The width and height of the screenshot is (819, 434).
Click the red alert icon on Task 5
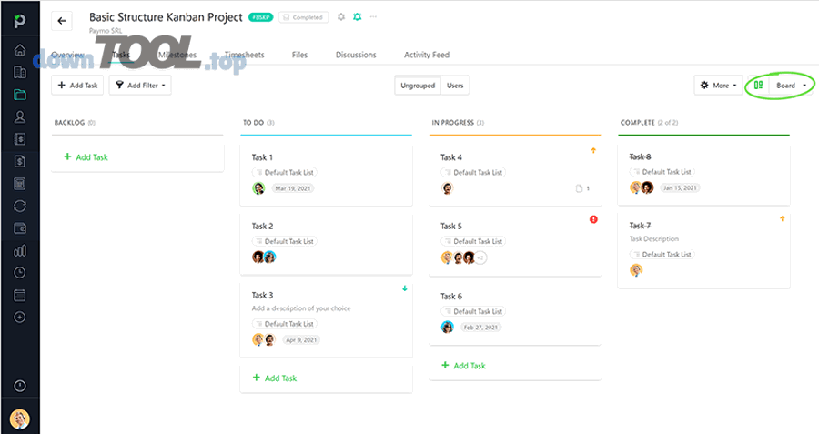coord(593,219)
